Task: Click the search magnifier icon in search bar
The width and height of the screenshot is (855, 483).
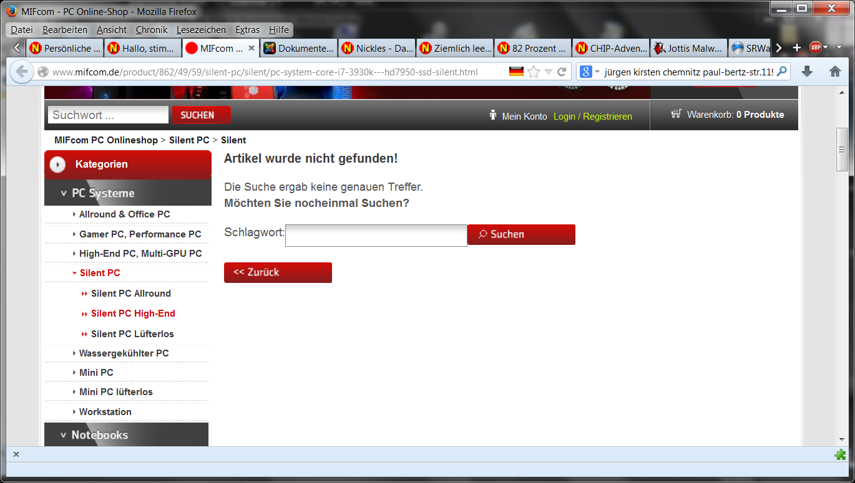Action: click(x=781, y=72)
